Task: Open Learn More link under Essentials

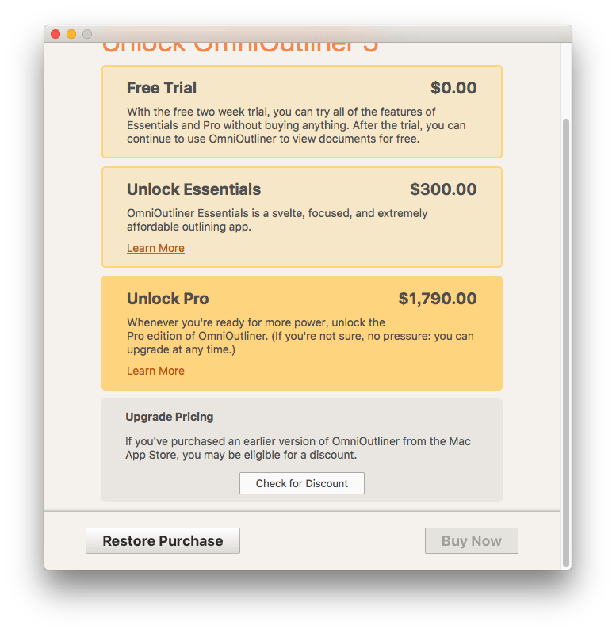Action: (155, 248)
